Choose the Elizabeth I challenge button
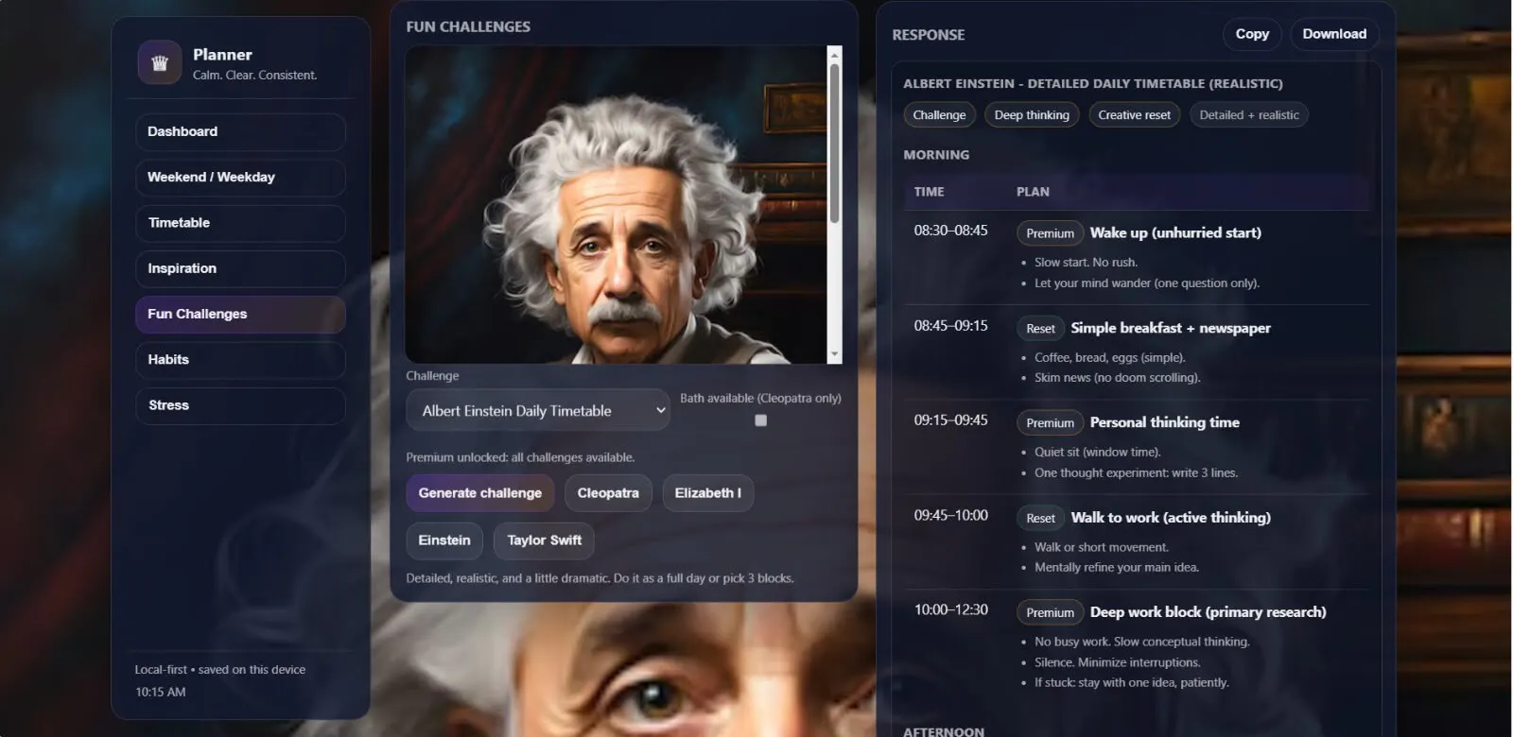1513x737 pixels. pyautogui.click(x=708, y=493)
